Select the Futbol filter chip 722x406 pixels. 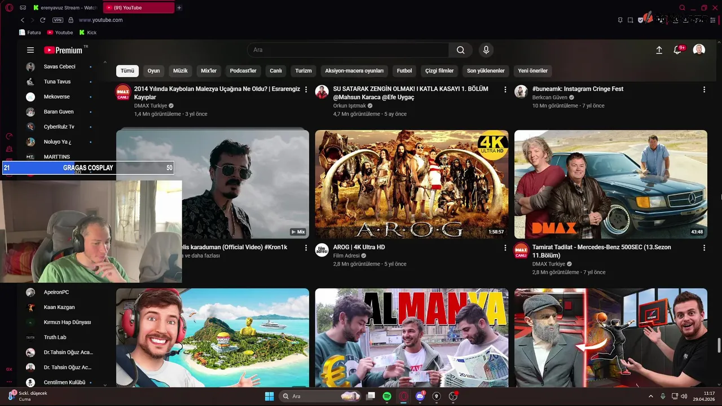tap(404, 71)
